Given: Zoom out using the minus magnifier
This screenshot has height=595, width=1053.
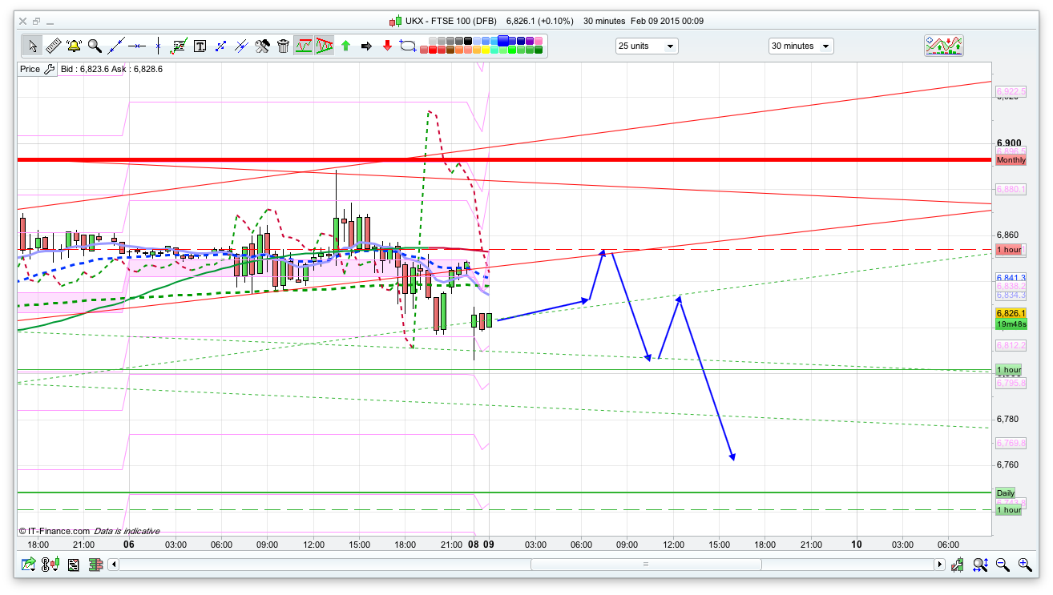Looking at the screenshot, I should [1003, 565].
